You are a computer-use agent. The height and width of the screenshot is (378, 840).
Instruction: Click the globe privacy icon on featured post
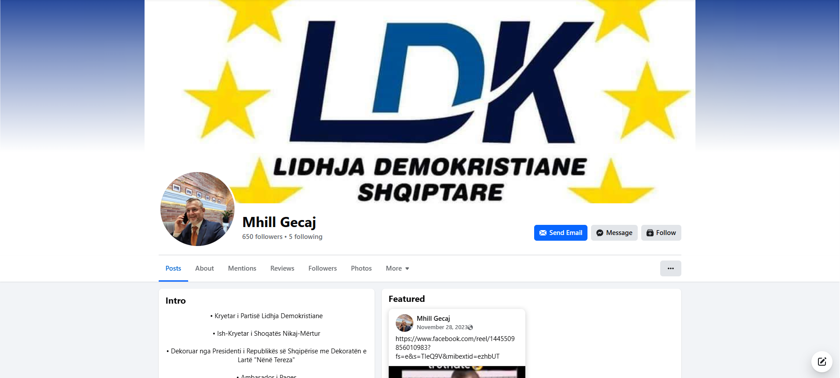pos(471,327)
